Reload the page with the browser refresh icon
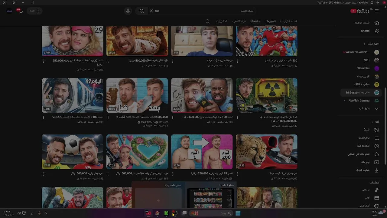Viewport: 387px width, 218px height. click(x=372, y=2)
